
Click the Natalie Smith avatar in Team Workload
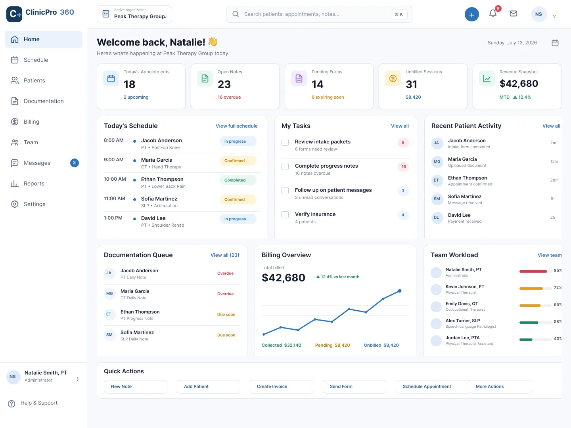[436, 272]
